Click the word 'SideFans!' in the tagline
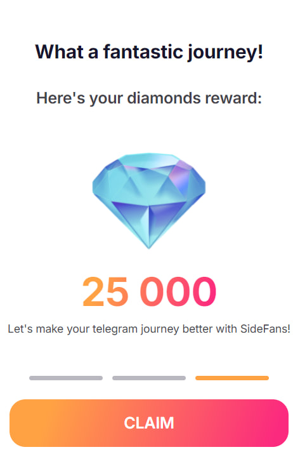293x459 pixels. coord(265,329)
